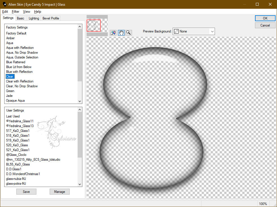Switch to the Basic tab

pyautogui.click(x=21, y=18)
